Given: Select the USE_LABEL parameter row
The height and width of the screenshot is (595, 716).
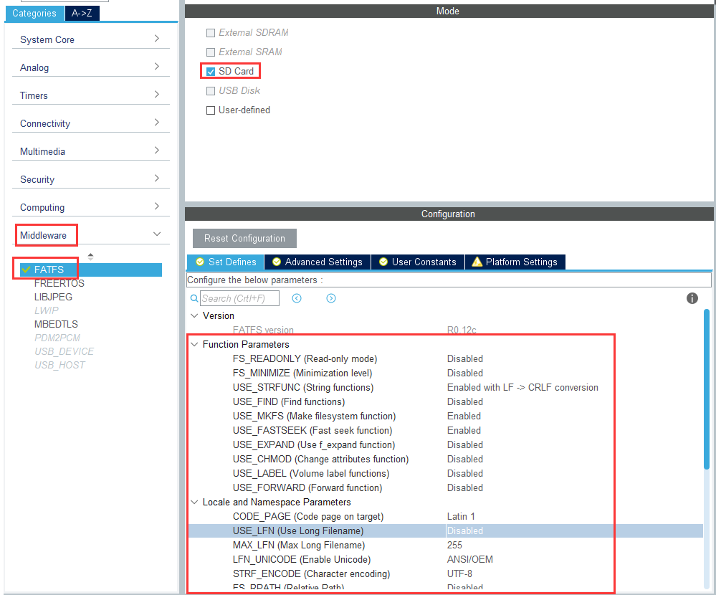Looking at the screenshot, I should (x=446, y=473).
